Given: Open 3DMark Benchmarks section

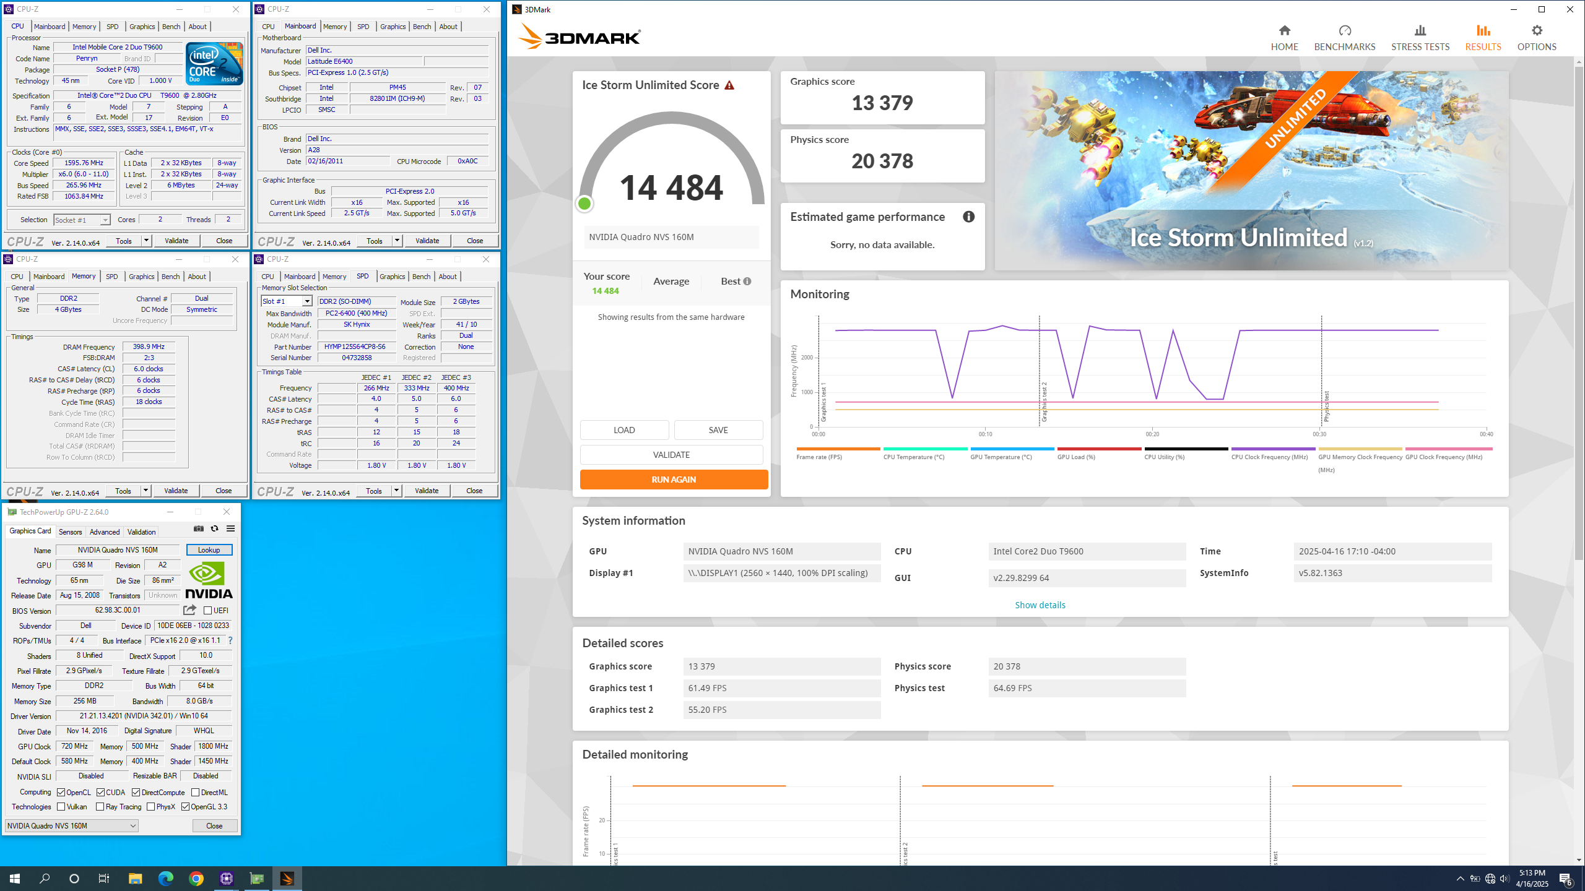Looking at the screenshot, I should 1344,38.
